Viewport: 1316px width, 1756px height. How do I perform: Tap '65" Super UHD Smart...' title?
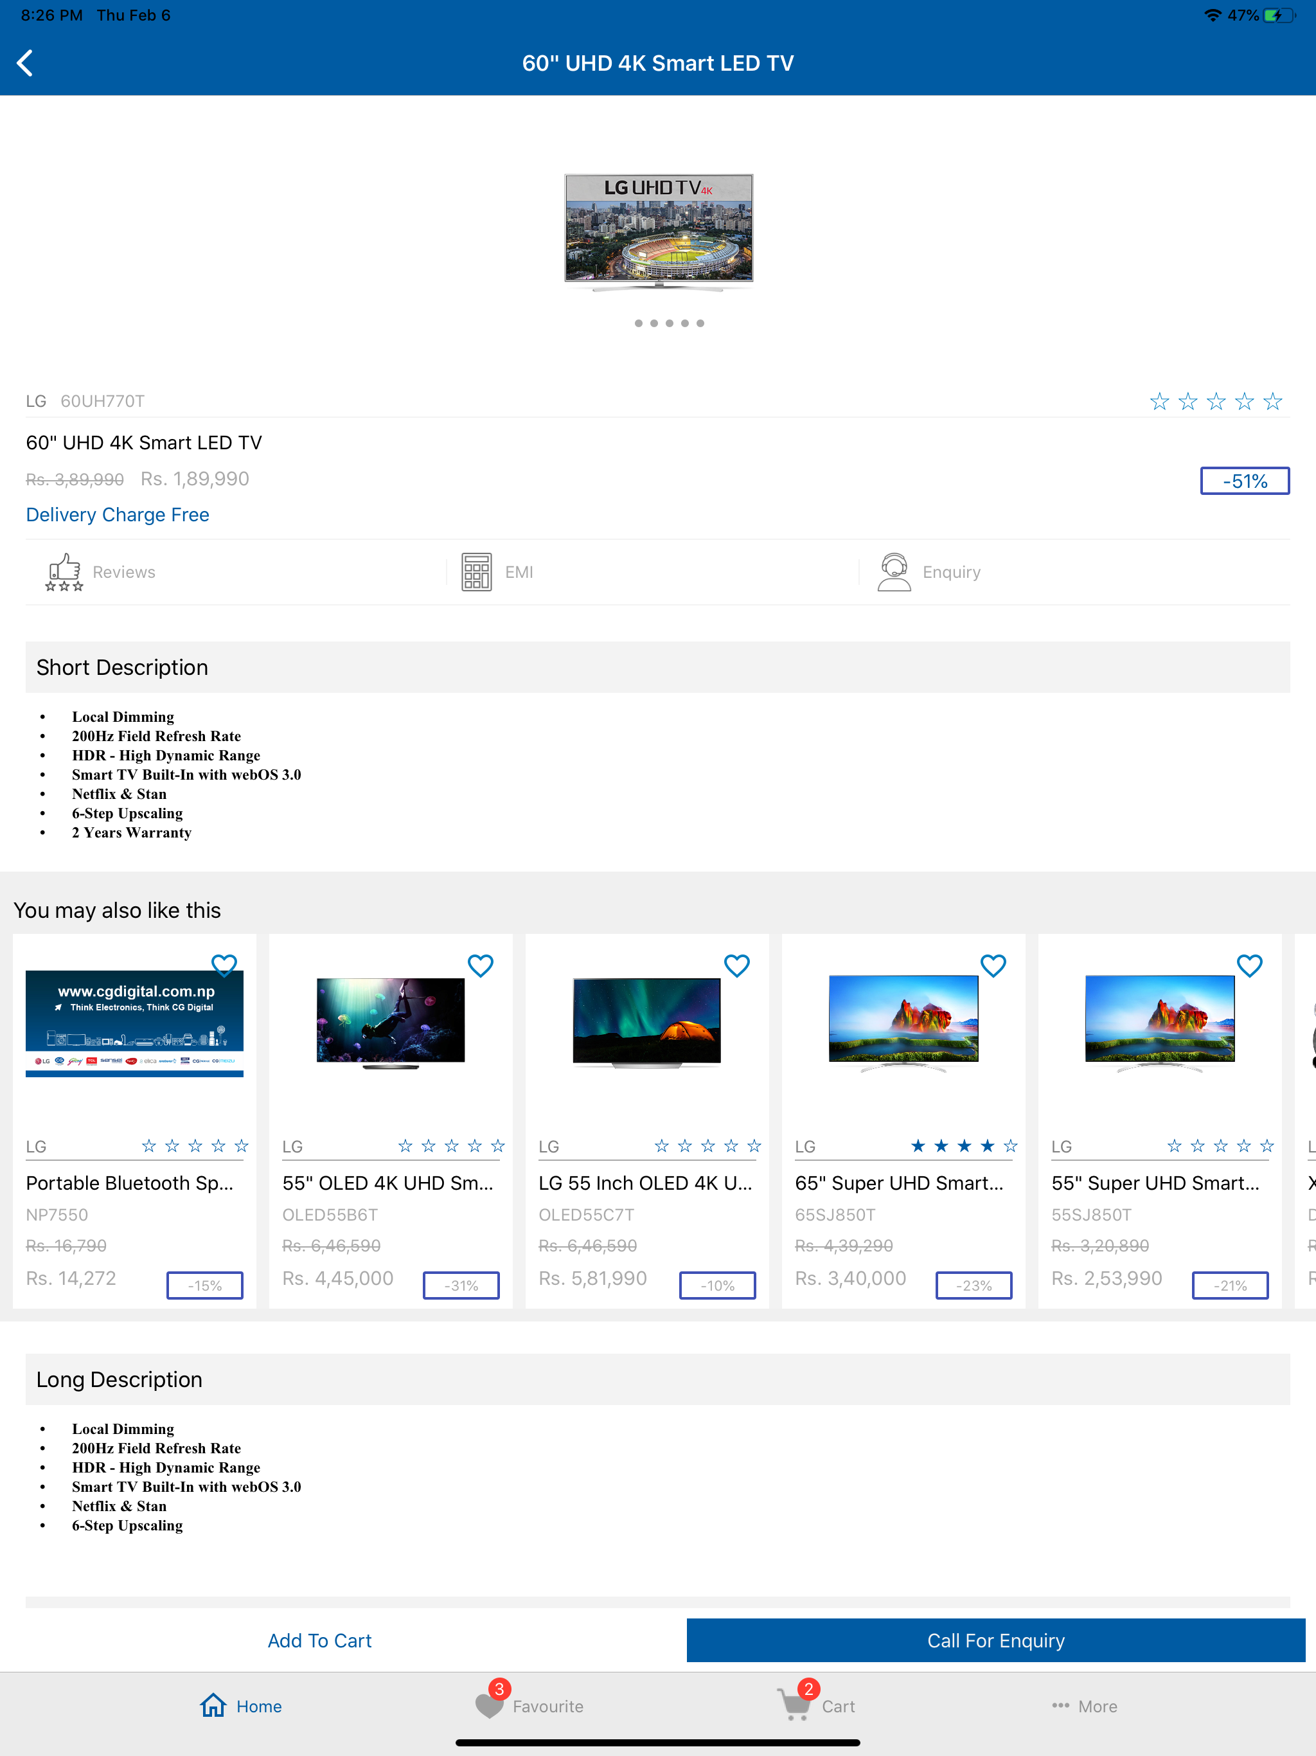900,1183
